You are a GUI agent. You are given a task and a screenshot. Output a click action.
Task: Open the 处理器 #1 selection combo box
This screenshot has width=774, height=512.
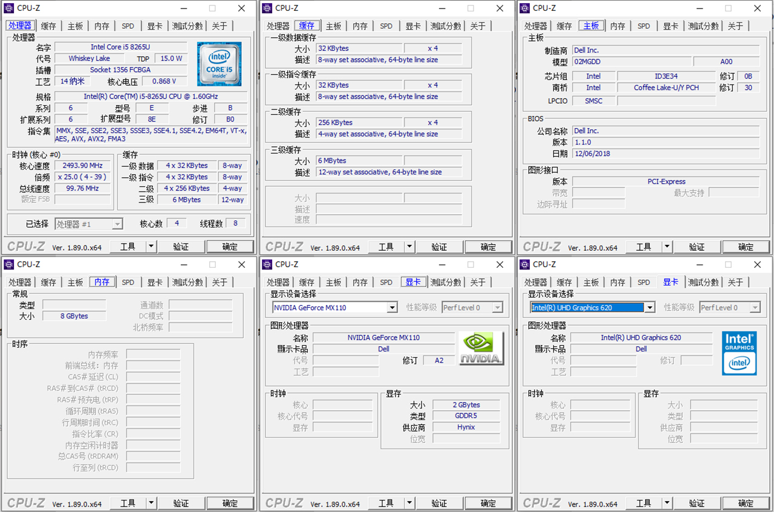[89, 224]
